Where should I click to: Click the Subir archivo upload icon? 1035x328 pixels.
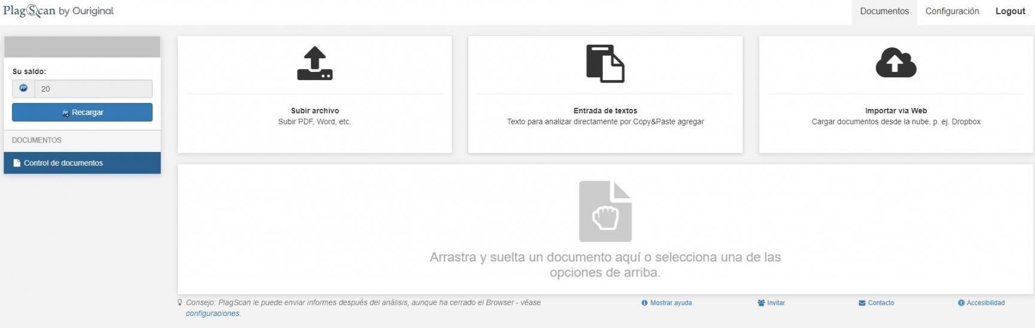[315, 63]
